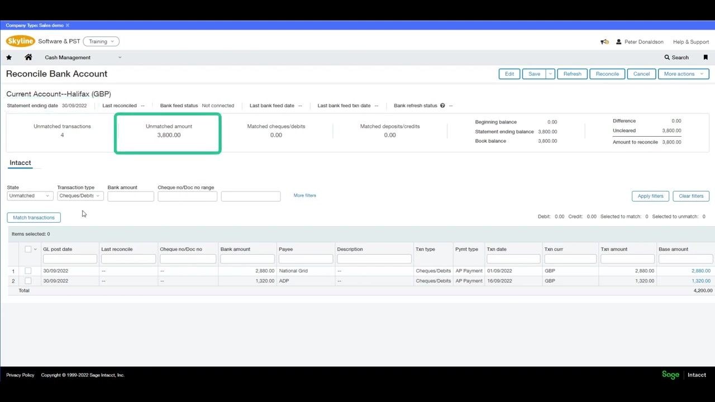
Task: Click the Match transactions button
Action: [34, 217]
